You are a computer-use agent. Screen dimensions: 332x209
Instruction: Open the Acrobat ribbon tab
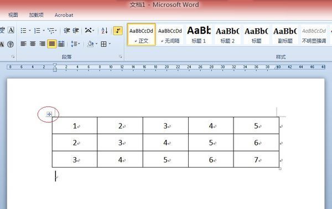coord(64,15)
